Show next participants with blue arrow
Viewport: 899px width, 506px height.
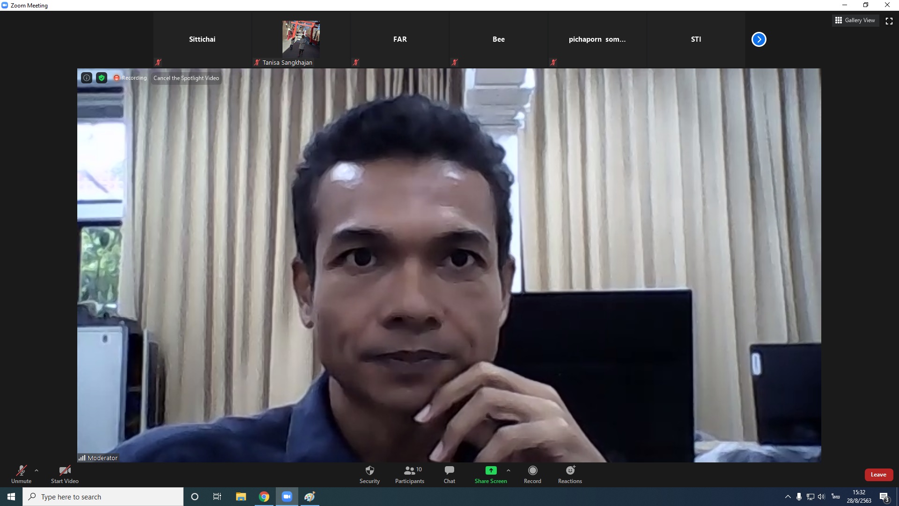click(759, 39)
